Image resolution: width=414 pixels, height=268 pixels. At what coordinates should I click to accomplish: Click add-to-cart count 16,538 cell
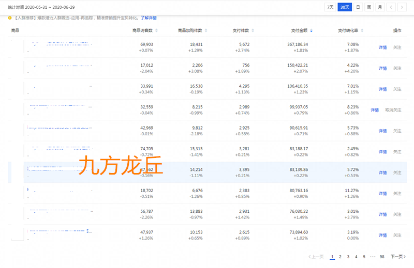point(196,86)
